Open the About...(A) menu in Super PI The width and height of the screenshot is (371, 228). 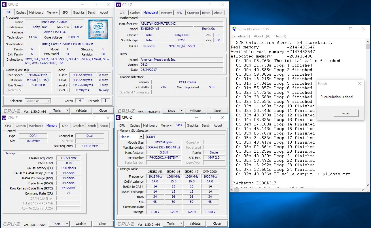(x=262, y=36)
